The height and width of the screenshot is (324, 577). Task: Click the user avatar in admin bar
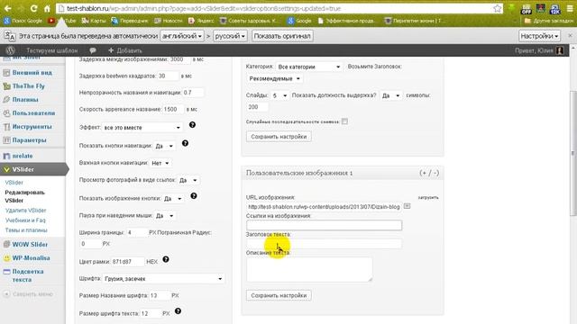click(560, 50)
